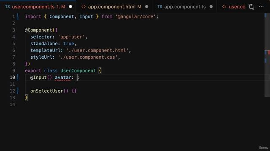Click the 'import' keyword on line 1

click(x=33, y=17)
